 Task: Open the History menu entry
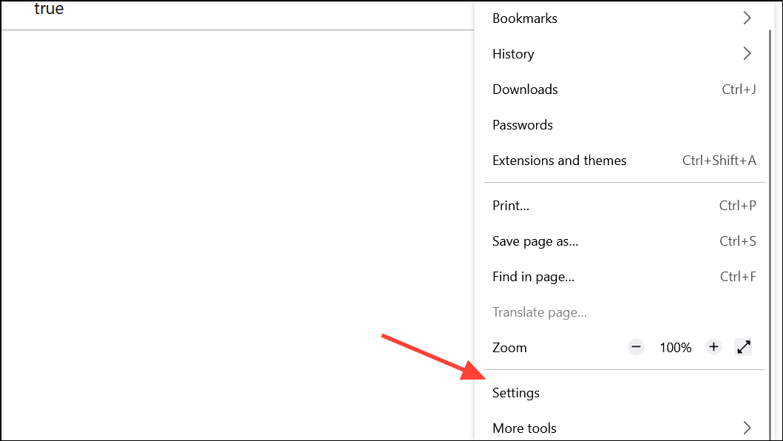(x=513, y=53)
